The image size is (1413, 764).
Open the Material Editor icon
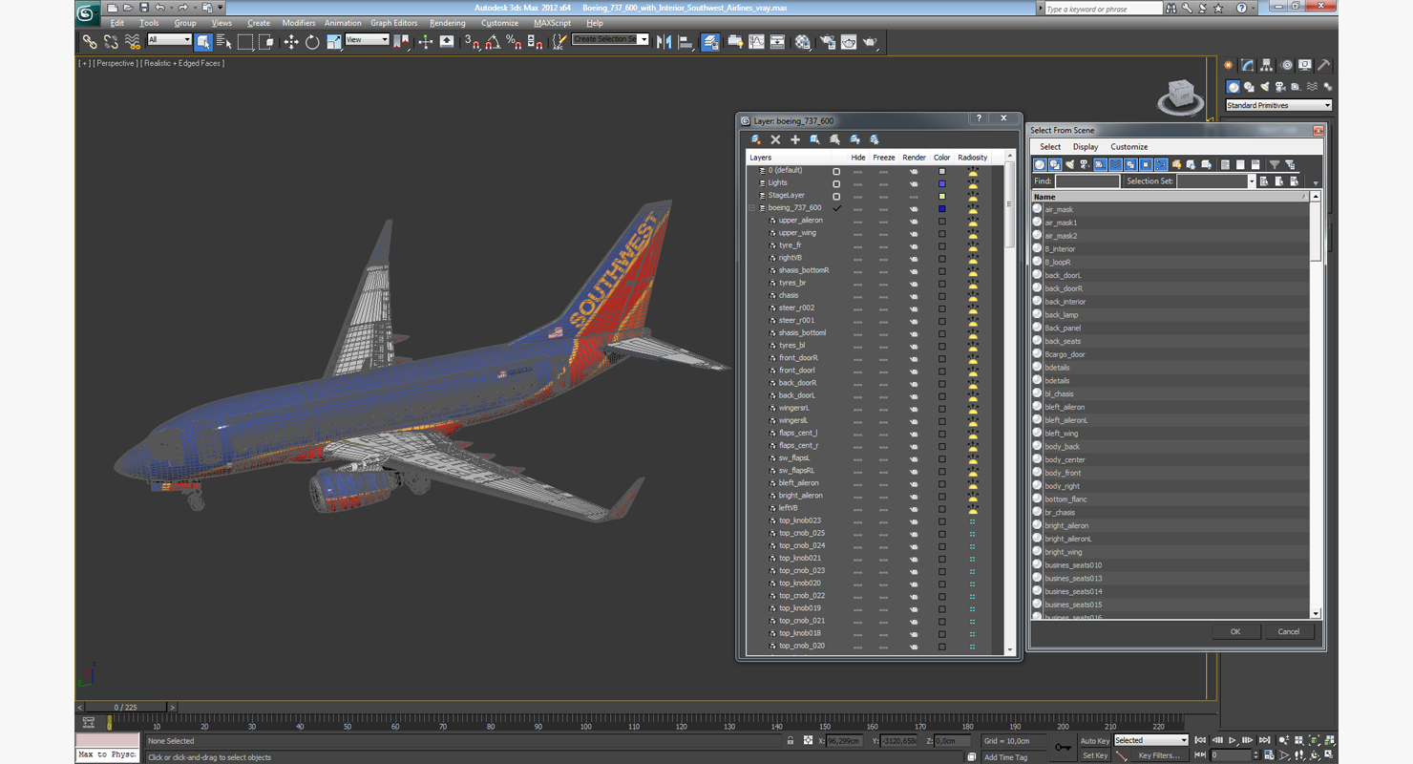(803, 42)
